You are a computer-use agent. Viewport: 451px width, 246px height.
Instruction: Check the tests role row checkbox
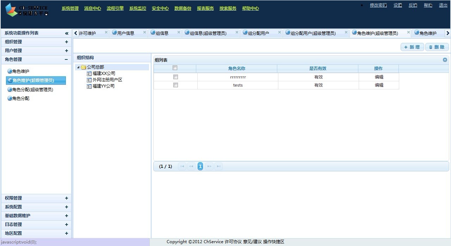[x=176, y=85]
